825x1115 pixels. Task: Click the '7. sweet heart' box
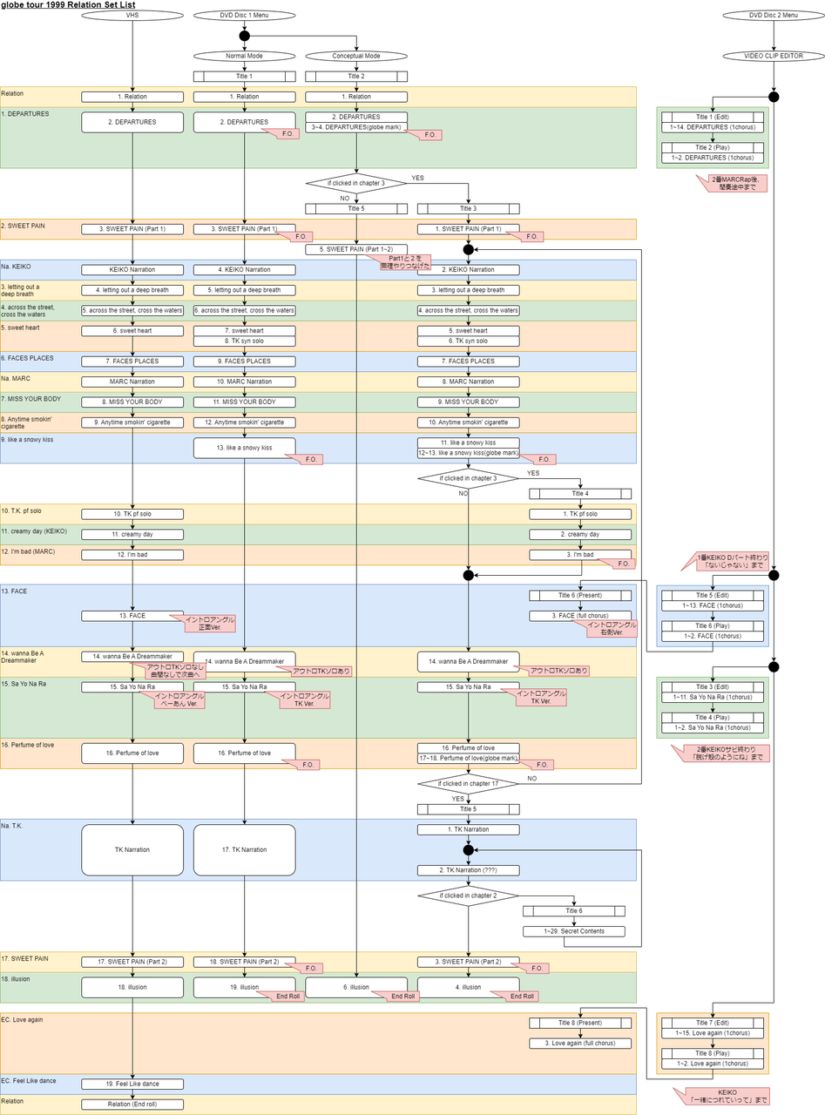(x=244, y=331)
